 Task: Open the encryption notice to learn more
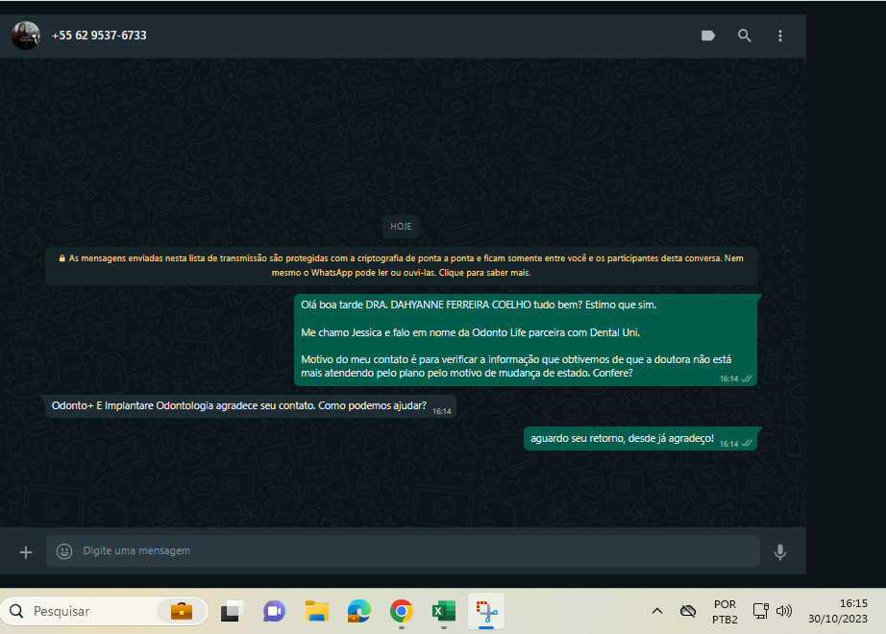click(401, 265)
